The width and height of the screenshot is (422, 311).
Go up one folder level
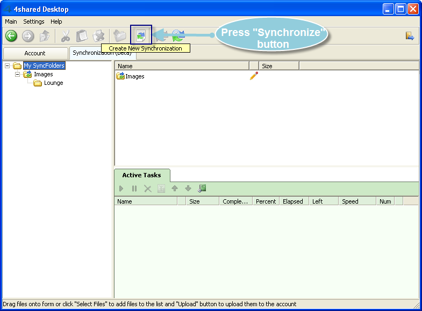[x=45, y=36]
